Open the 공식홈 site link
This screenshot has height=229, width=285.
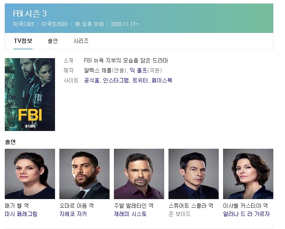point(92,80)
